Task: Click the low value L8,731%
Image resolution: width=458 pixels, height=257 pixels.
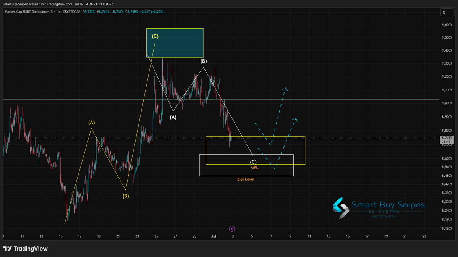Action: point(117,12)
